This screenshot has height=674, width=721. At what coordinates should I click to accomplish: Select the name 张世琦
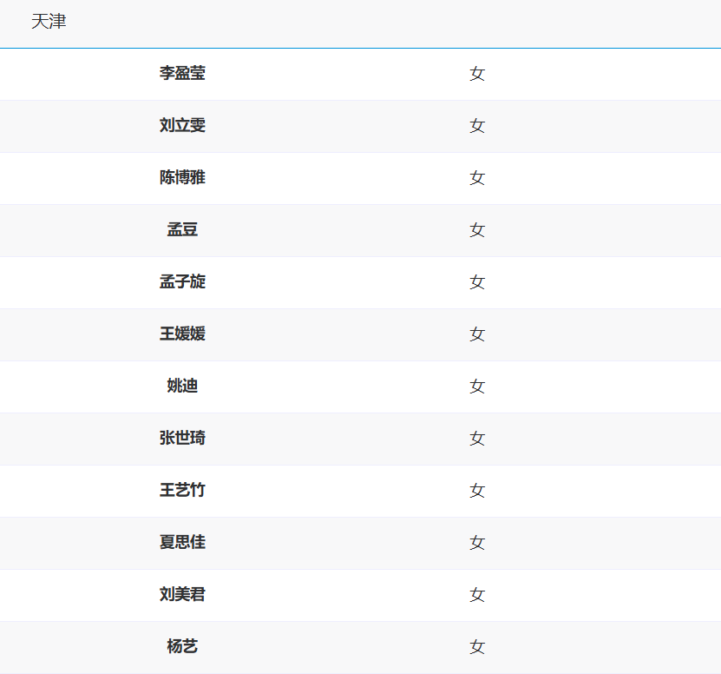pos(181,439)
